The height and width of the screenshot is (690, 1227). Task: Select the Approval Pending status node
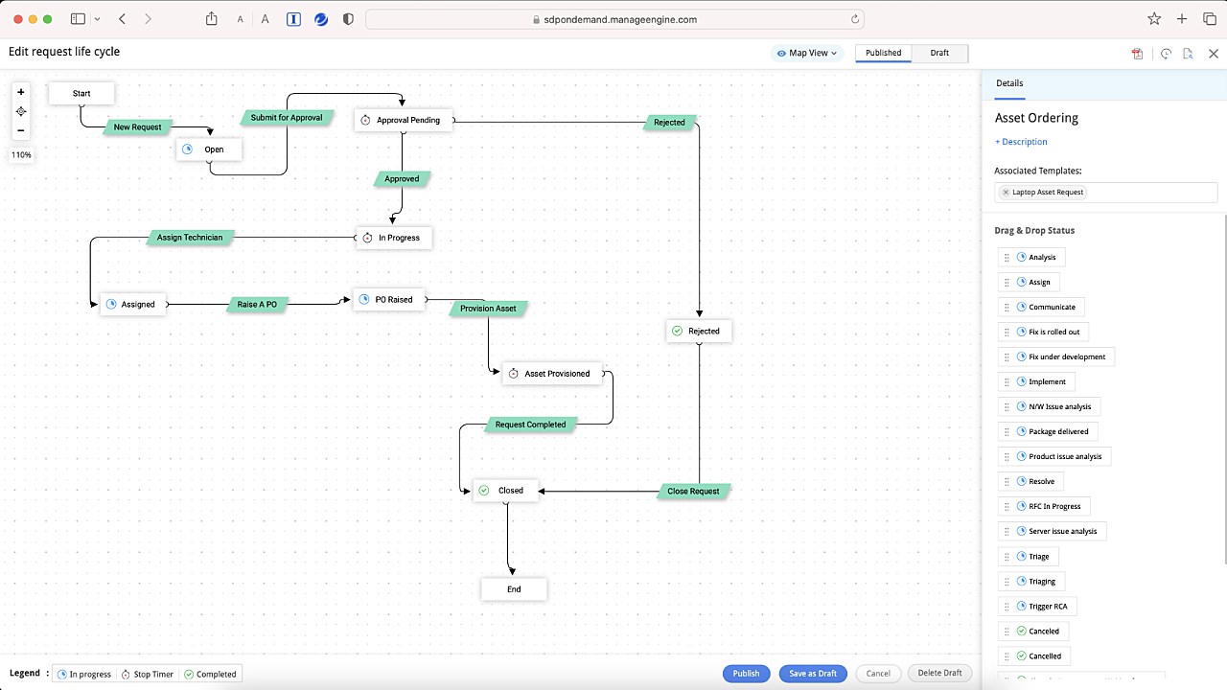(403, 120)
